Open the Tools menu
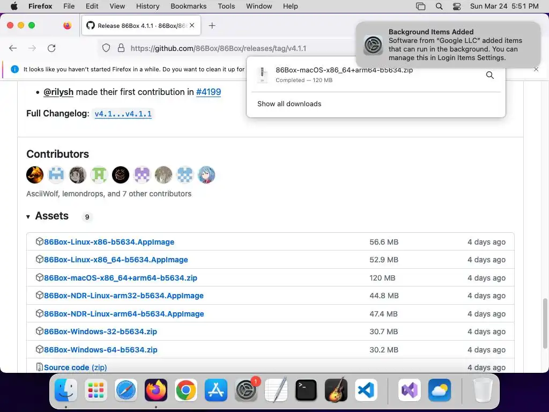 coord(226,6)
